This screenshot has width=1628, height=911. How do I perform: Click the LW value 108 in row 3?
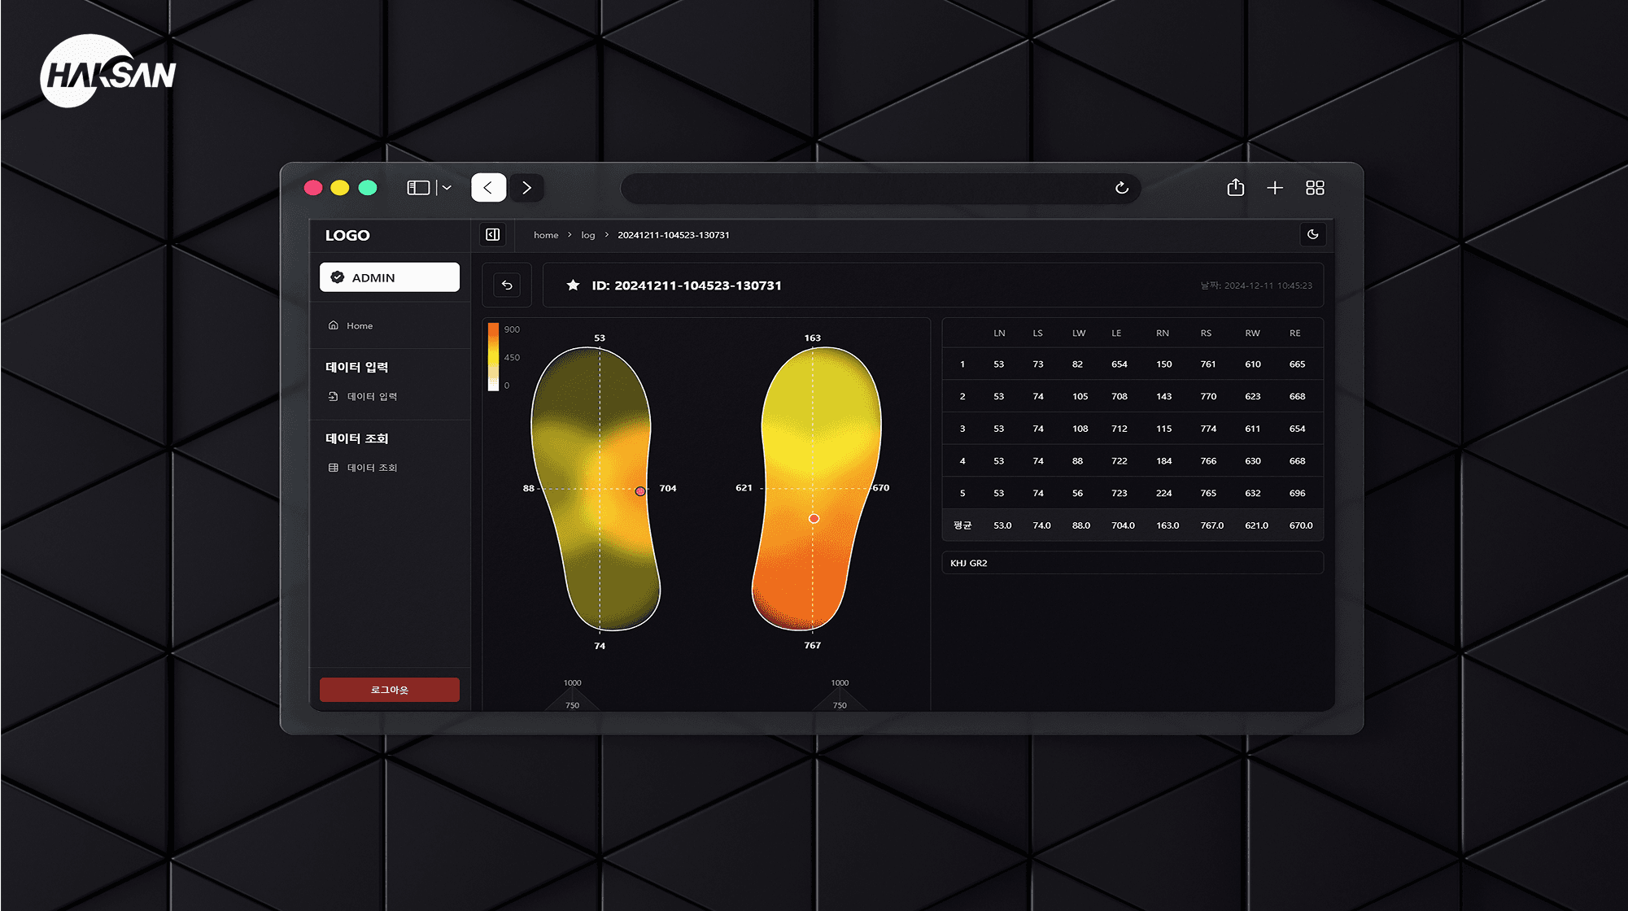[x=1080, y=429]
